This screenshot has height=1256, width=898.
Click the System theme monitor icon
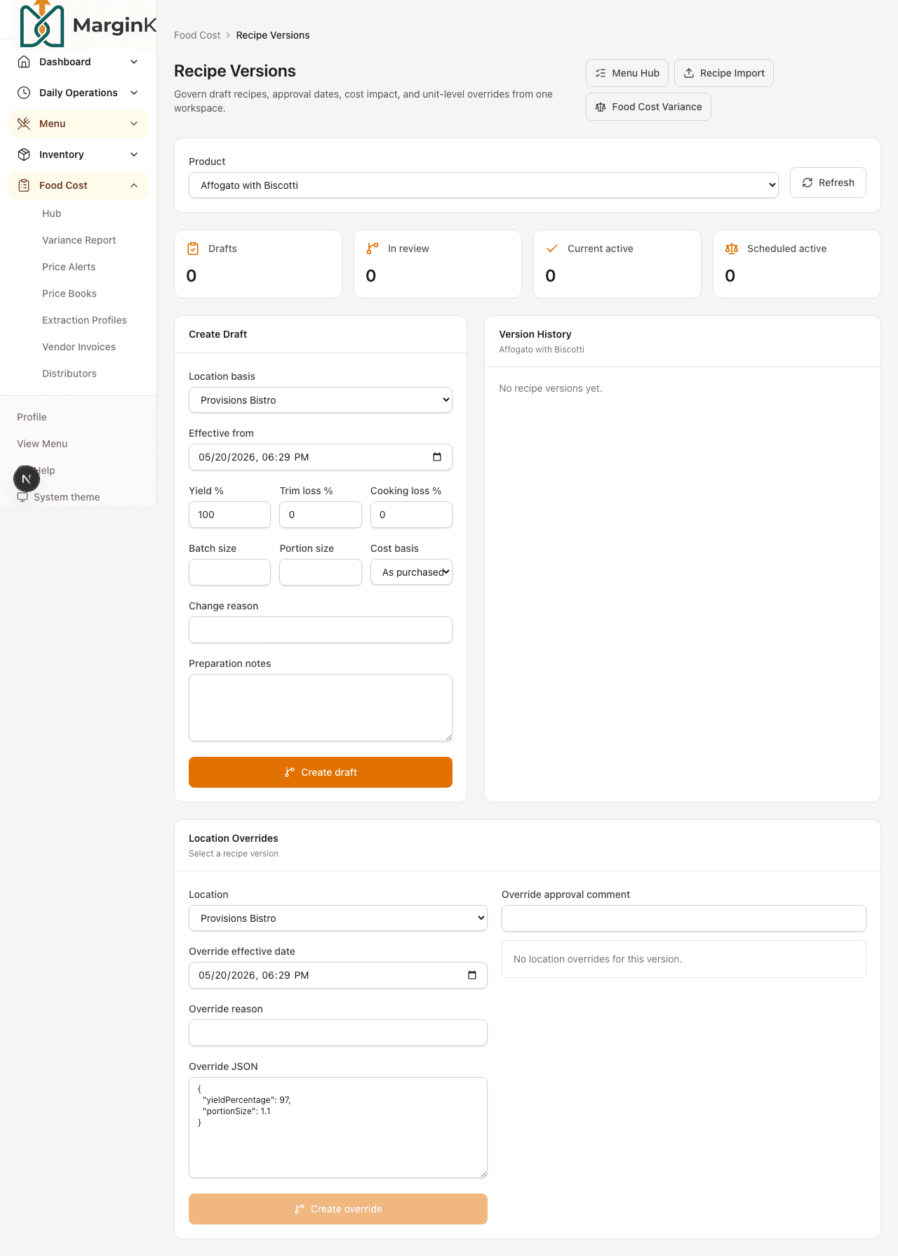point(22,497)
